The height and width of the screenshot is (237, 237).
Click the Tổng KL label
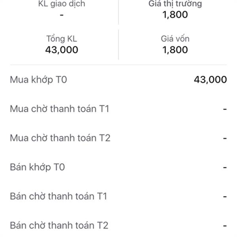pyautogui.click(x=62, y=39)
